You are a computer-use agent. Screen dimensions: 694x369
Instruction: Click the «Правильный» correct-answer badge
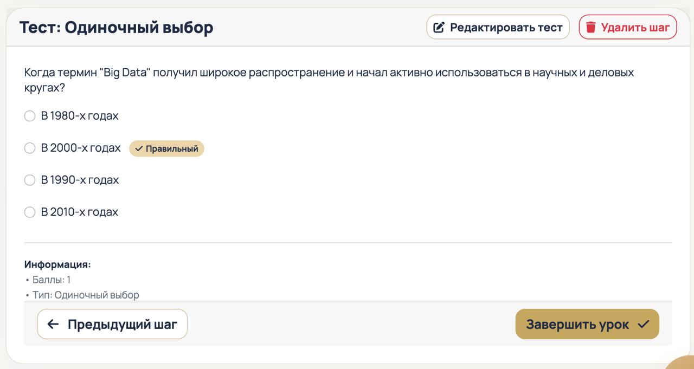(166, 148)
